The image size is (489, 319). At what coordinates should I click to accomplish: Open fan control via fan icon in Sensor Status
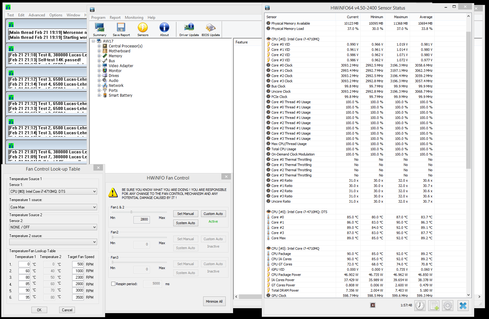(x=373, y=305)
